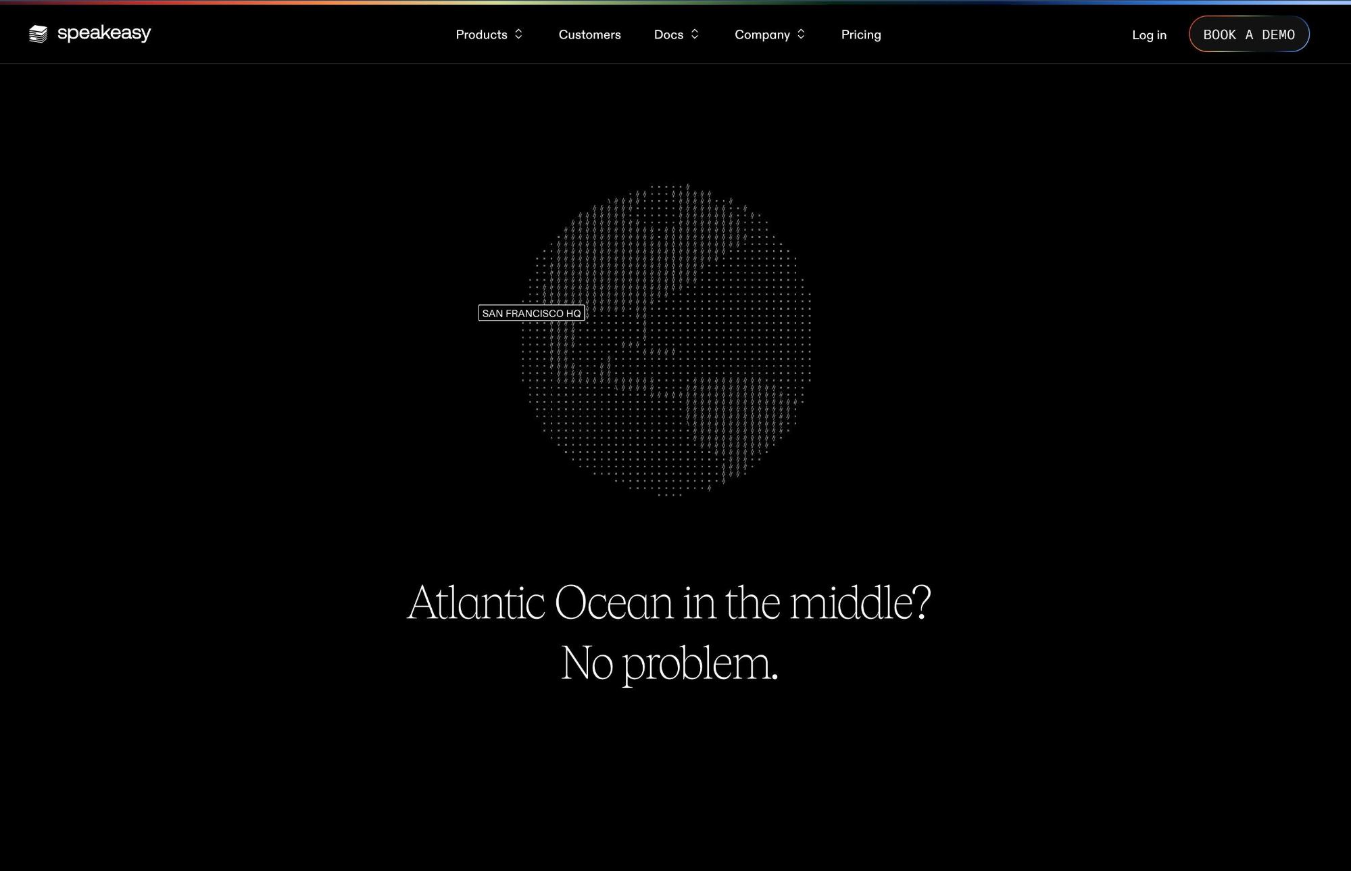Image resolution: width=1351 pixels, height=871 pixels.
Task: Open the Docs menu label
Action: [x=668, y=34]
